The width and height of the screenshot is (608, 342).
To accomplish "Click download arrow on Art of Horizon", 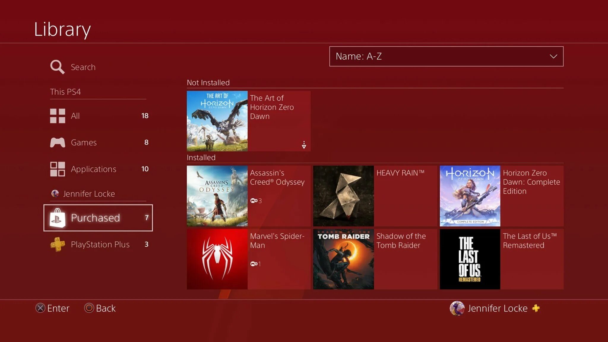I will 304,145.
